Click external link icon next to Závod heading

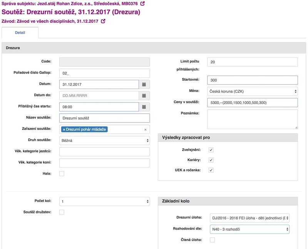(x=103, y=22)
